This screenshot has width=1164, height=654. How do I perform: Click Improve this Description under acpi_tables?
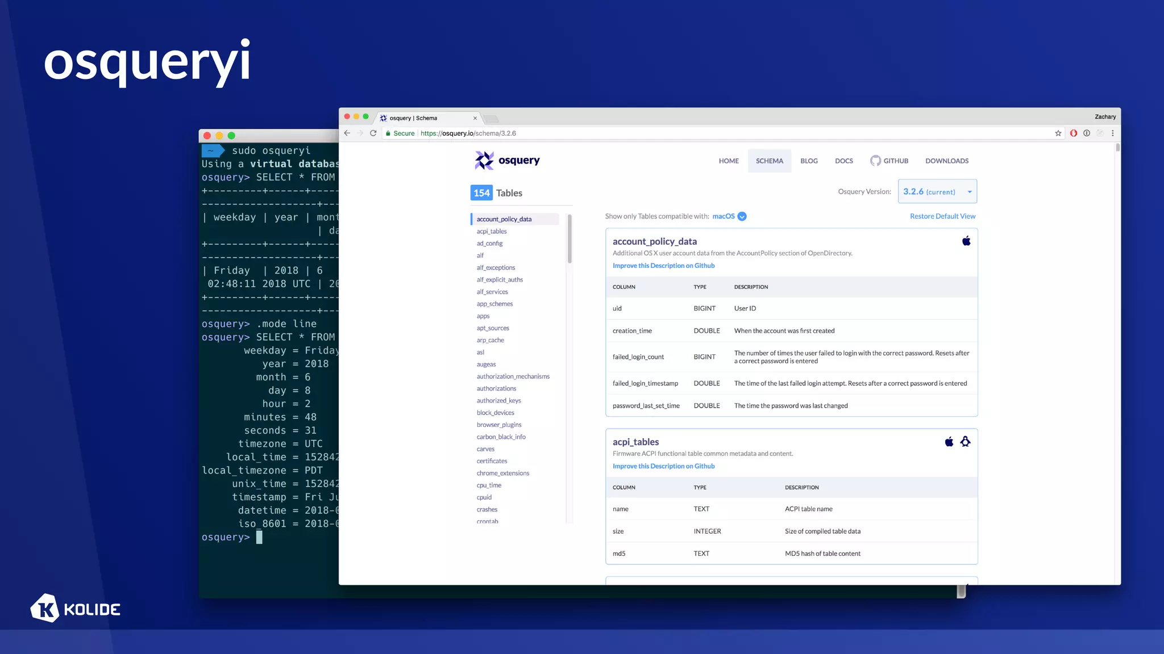click(663, 466)
